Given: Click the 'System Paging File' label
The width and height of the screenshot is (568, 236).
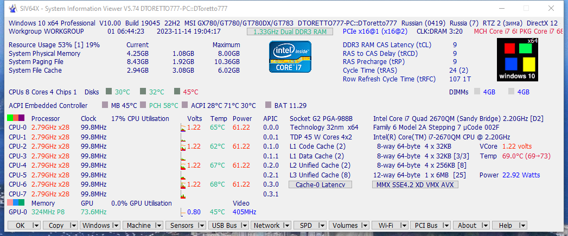Looking at the screenshot, I should pos(36,62).
